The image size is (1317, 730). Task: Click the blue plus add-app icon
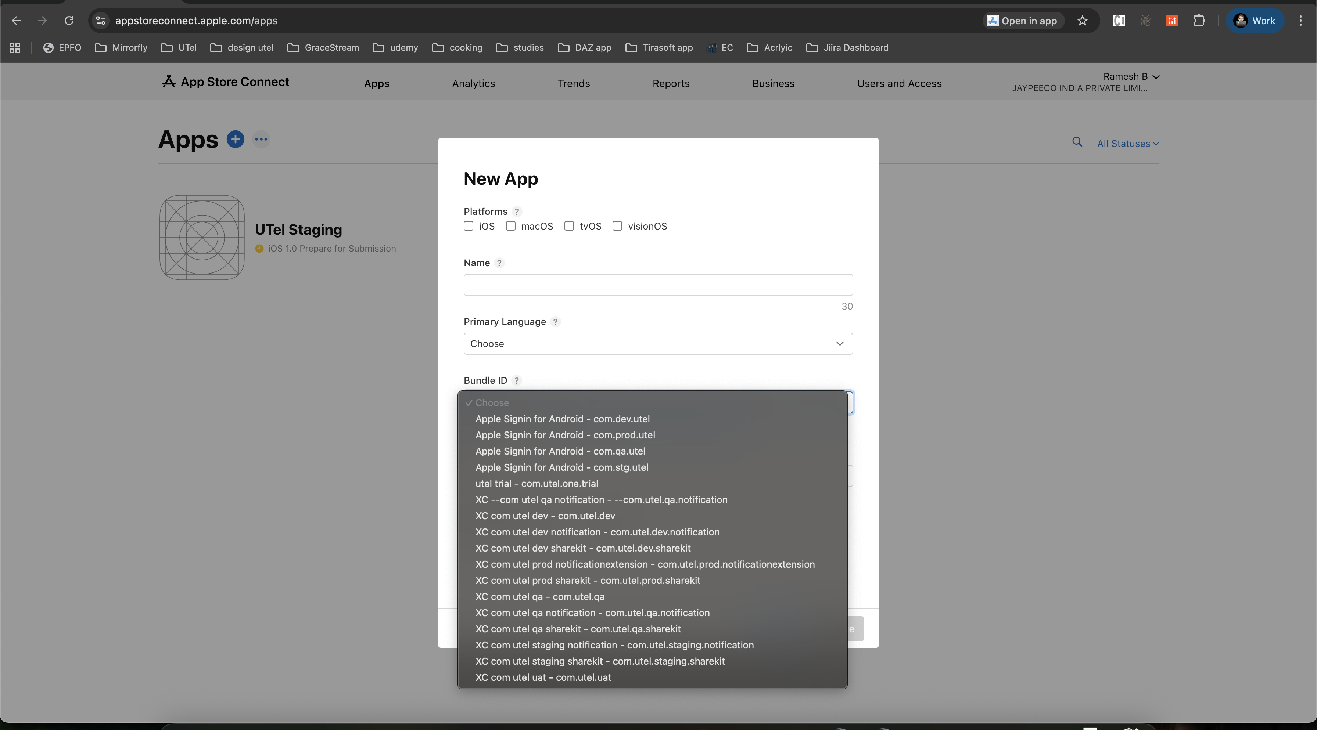(x=235, y=139)
